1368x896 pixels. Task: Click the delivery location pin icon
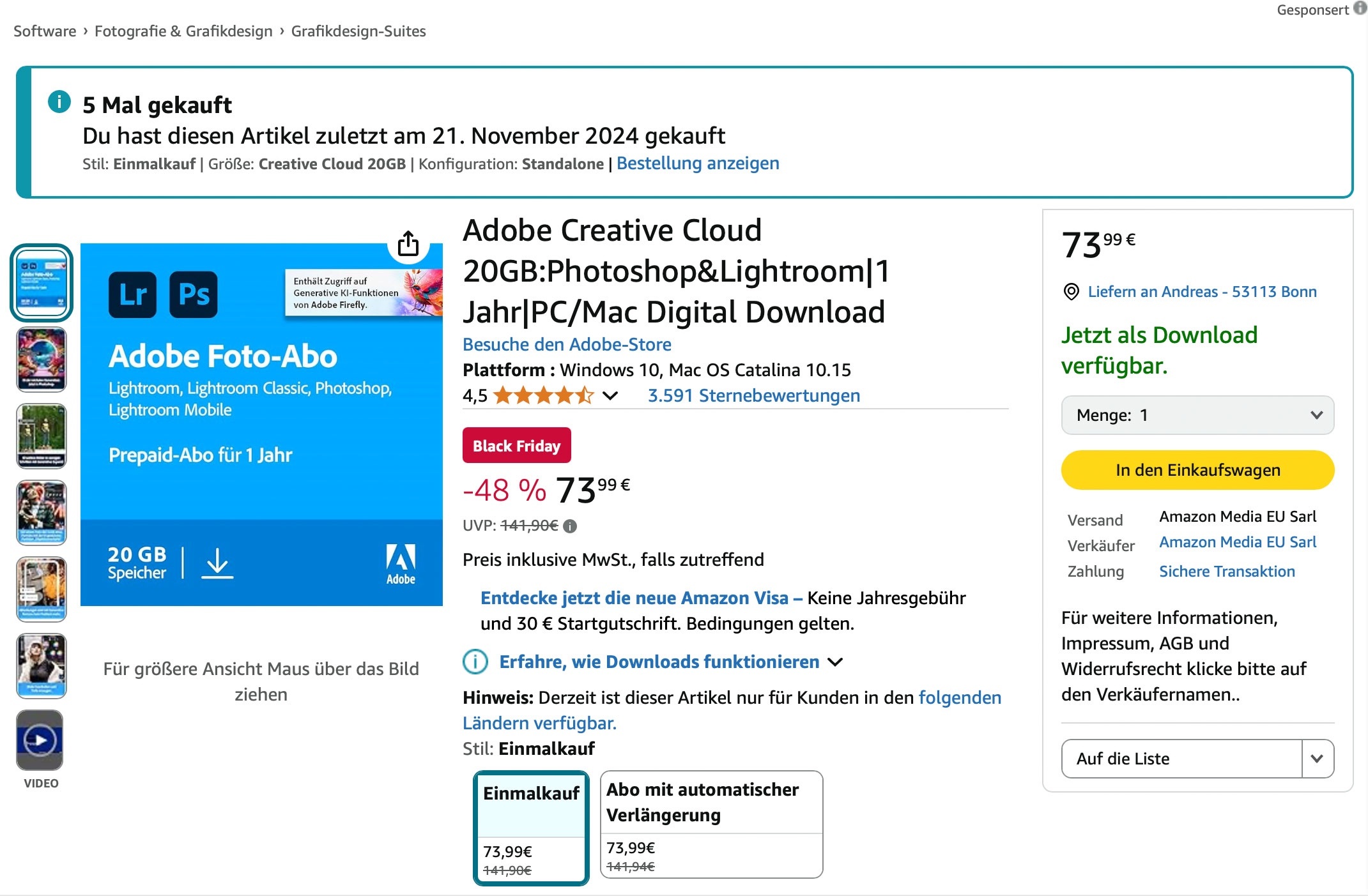click(x=1071, y=292)
